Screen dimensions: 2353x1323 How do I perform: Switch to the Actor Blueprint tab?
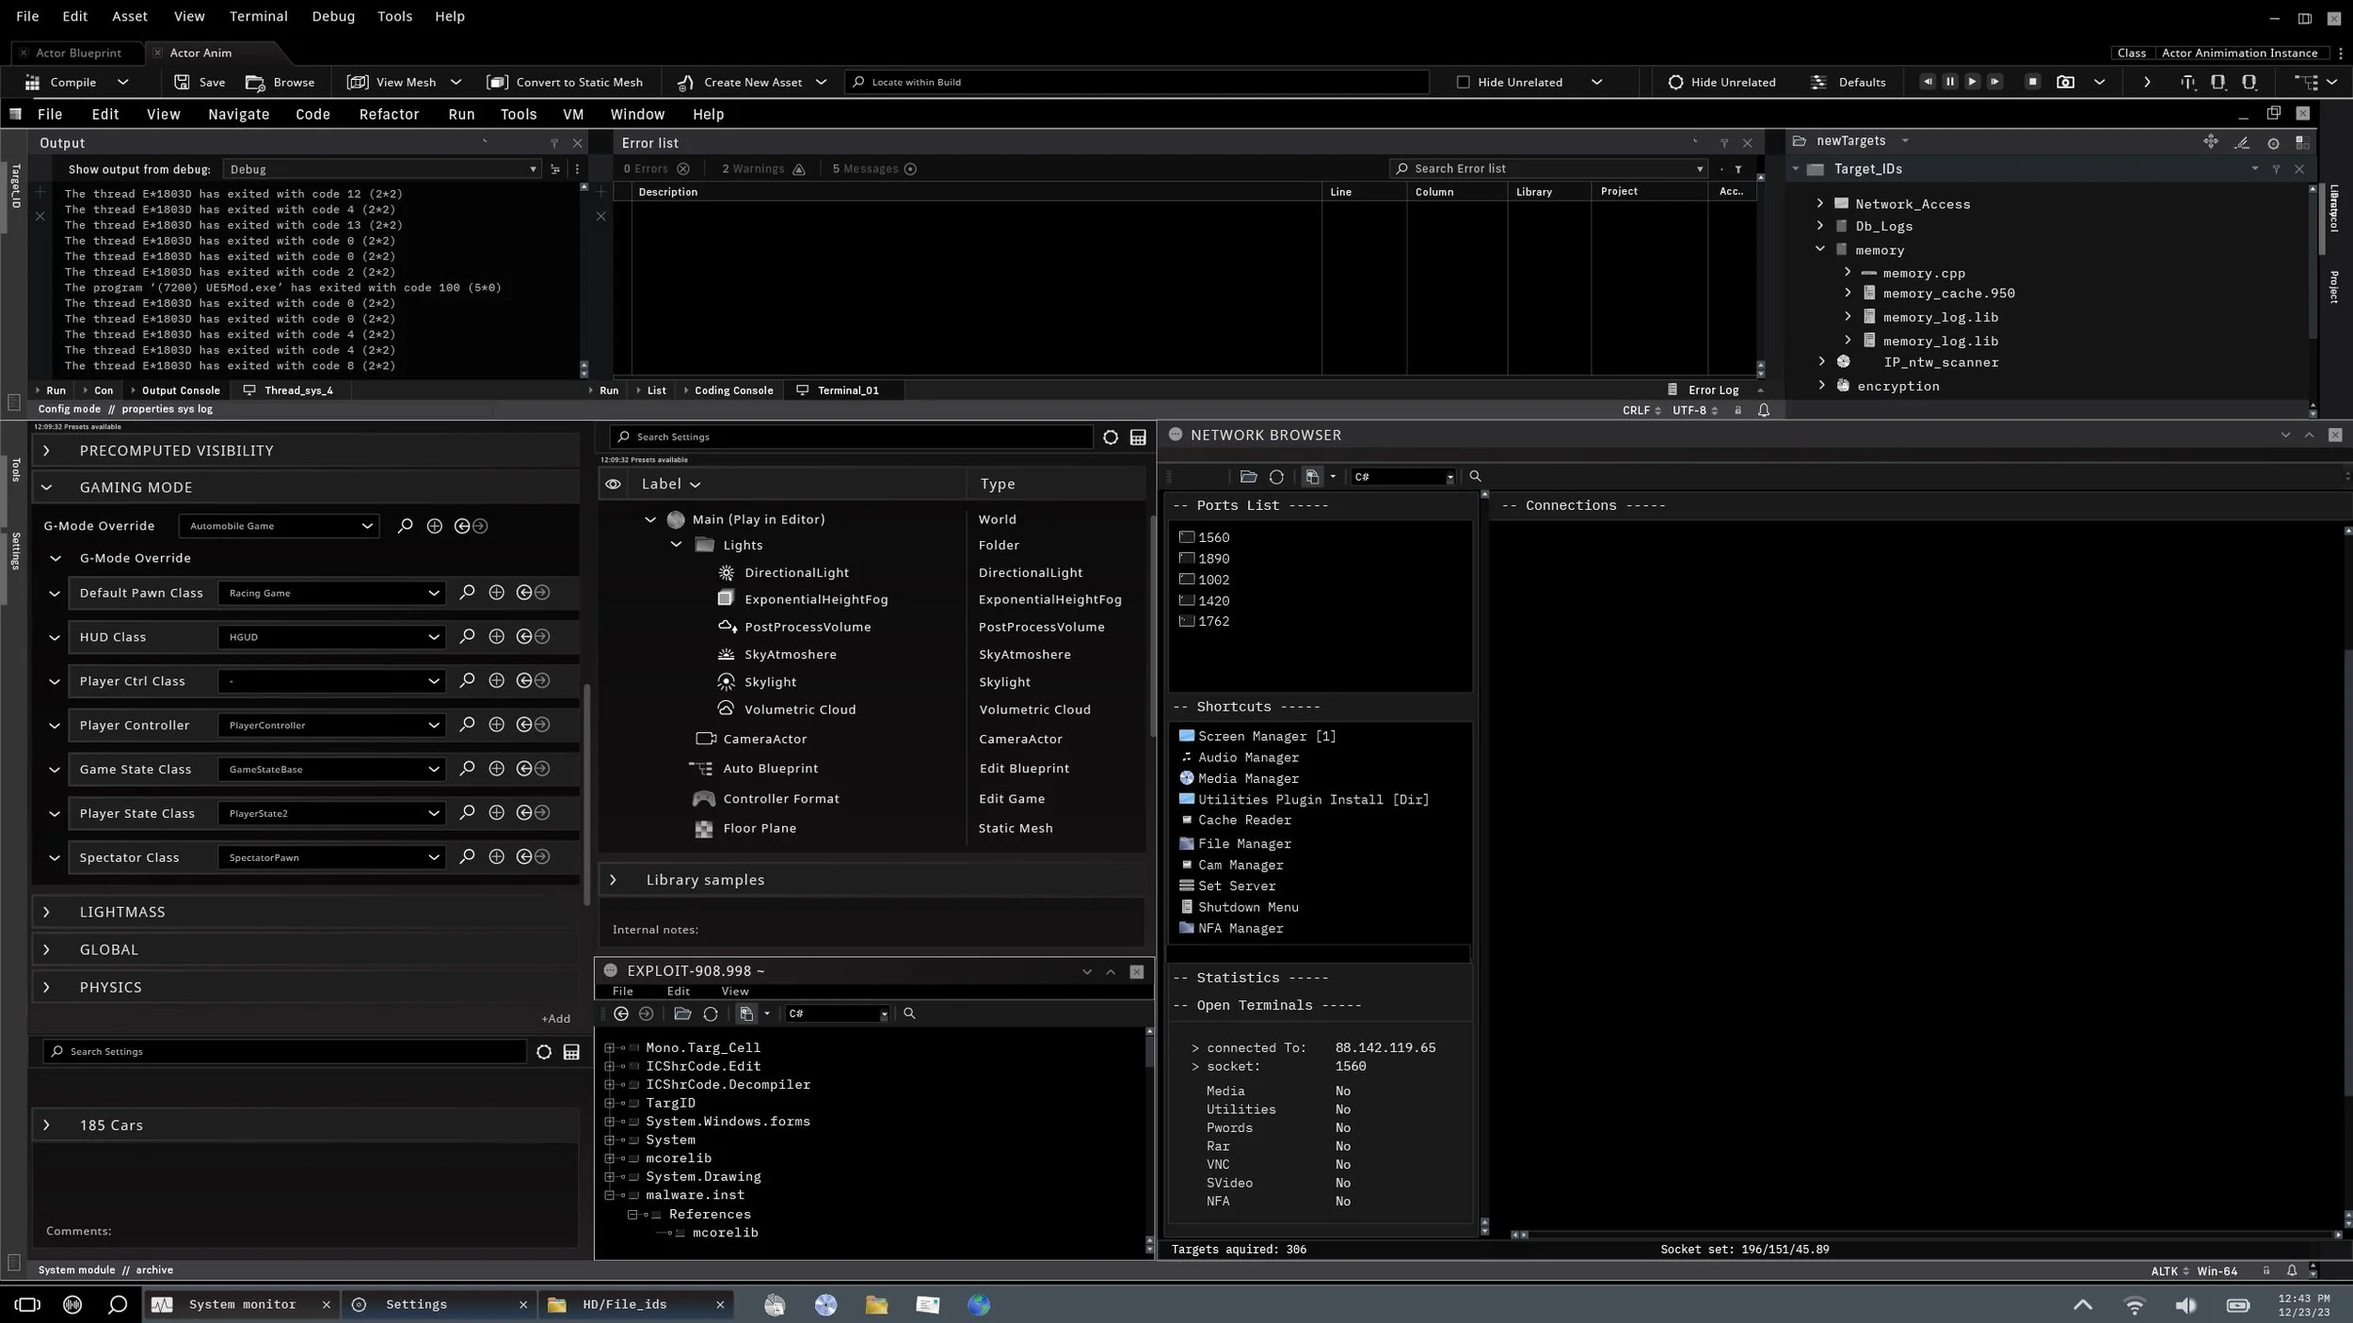(x=78, y=54)
